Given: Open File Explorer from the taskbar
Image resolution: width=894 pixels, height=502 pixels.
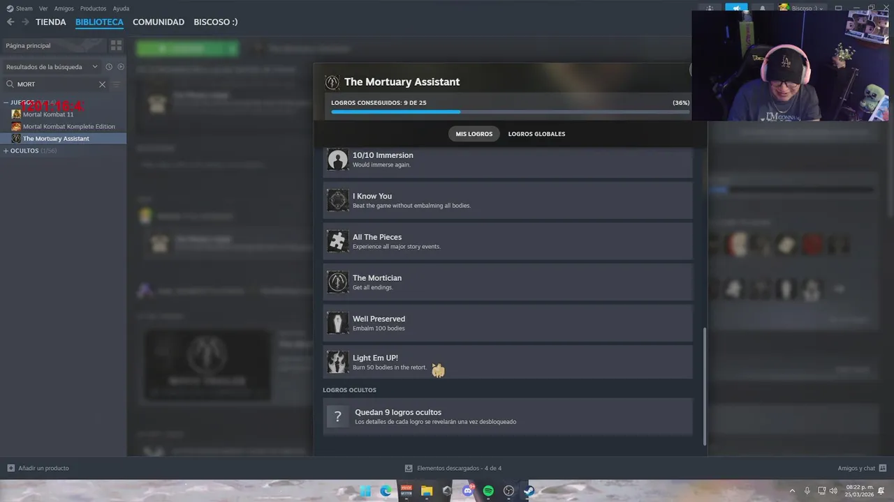Looking at the screenshot, I should pos(427,491).
